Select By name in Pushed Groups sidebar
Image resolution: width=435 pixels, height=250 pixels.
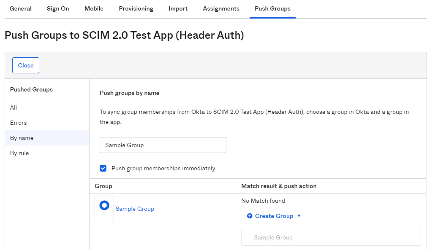[x=22, y=138]
